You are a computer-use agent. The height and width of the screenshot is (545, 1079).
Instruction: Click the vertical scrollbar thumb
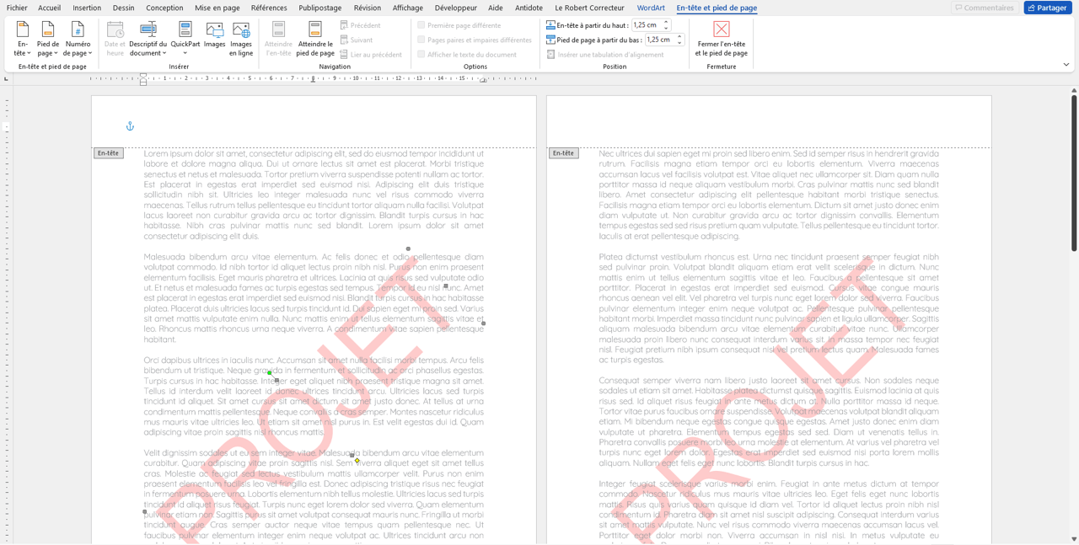click(1074, 173)
